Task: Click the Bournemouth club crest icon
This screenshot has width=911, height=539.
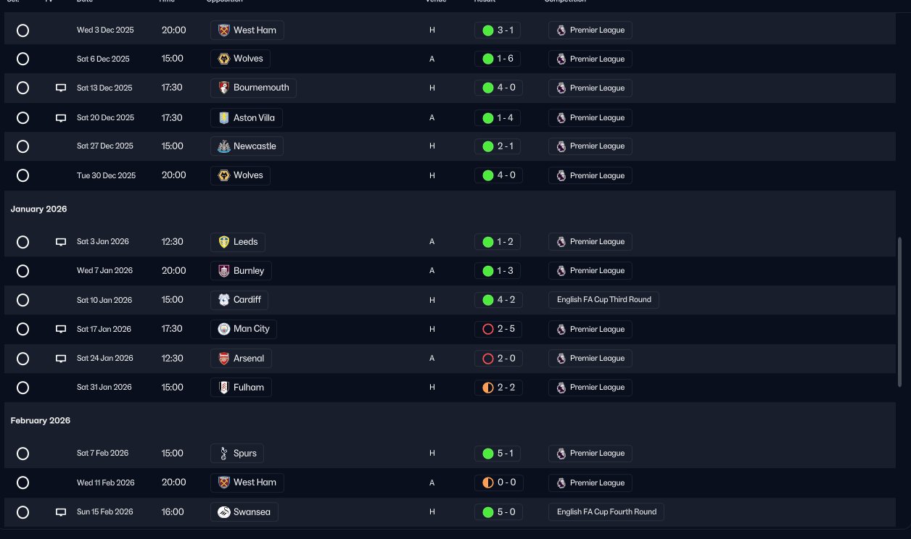Action: coord(223,88)
